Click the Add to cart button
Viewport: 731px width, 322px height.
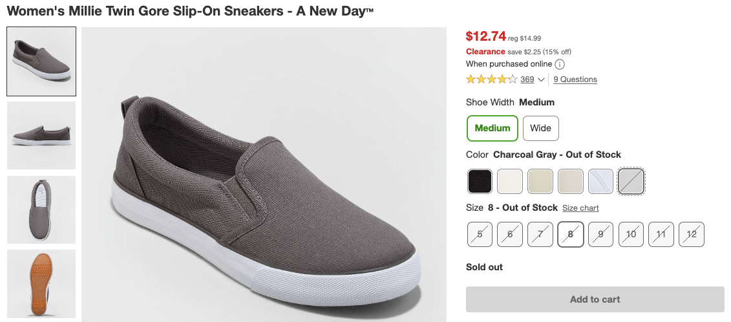click(x=595, y=299)
